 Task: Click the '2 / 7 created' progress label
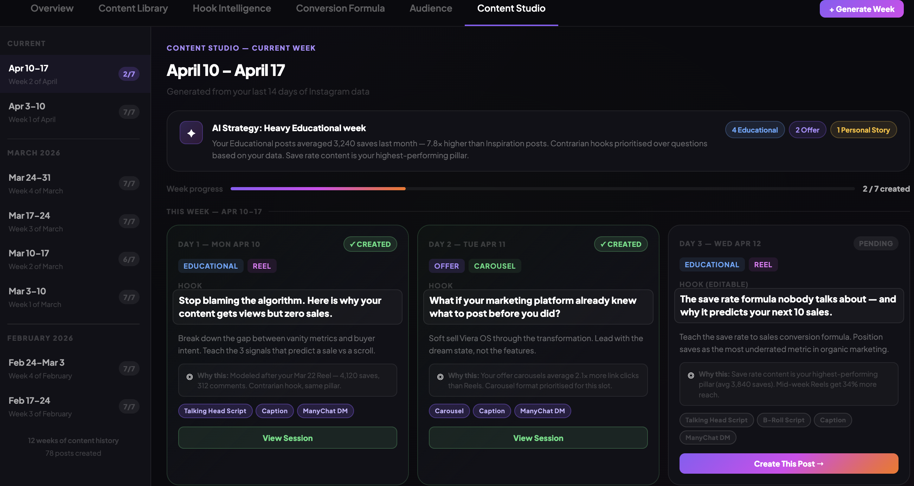[x=886, y=188]
